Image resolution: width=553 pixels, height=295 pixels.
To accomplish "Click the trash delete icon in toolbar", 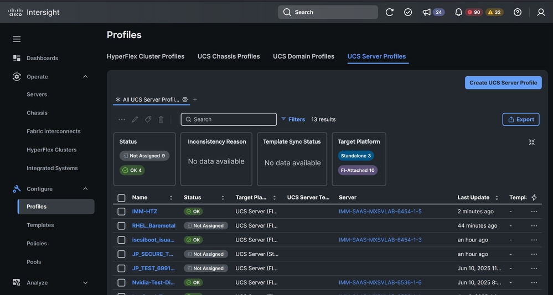I will tap(161, 120).
